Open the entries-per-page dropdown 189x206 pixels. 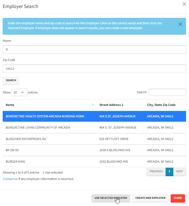tap(19, 92)
